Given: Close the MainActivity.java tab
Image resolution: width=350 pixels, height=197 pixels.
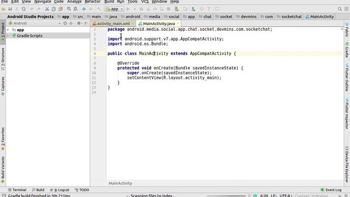Looking at the screenshot, I should point(178,24).
